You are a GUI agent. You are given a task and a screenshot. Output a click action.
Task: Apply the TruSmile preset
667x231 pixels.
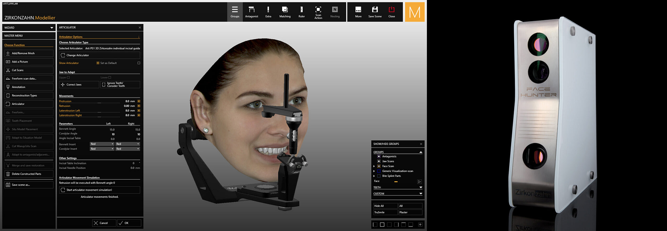pos(385,212)
